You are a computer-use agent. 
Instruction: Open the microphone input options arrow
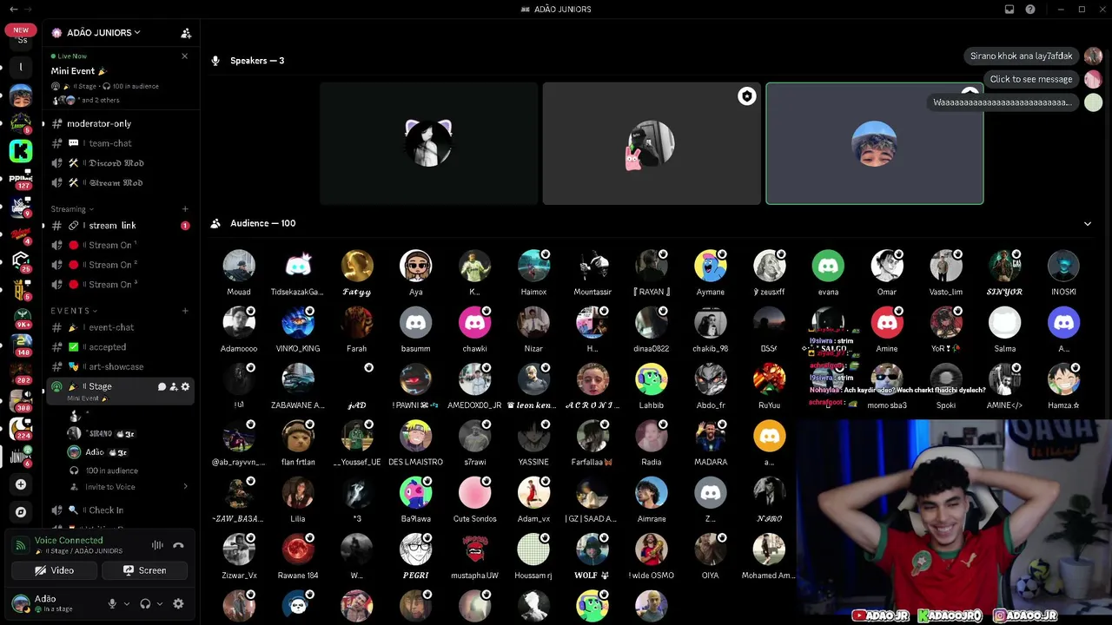click(127, 603)
